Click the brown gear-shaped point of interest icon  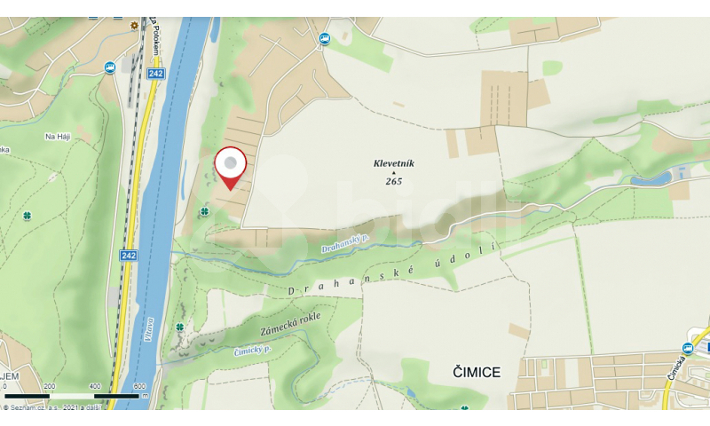[135, 26]
